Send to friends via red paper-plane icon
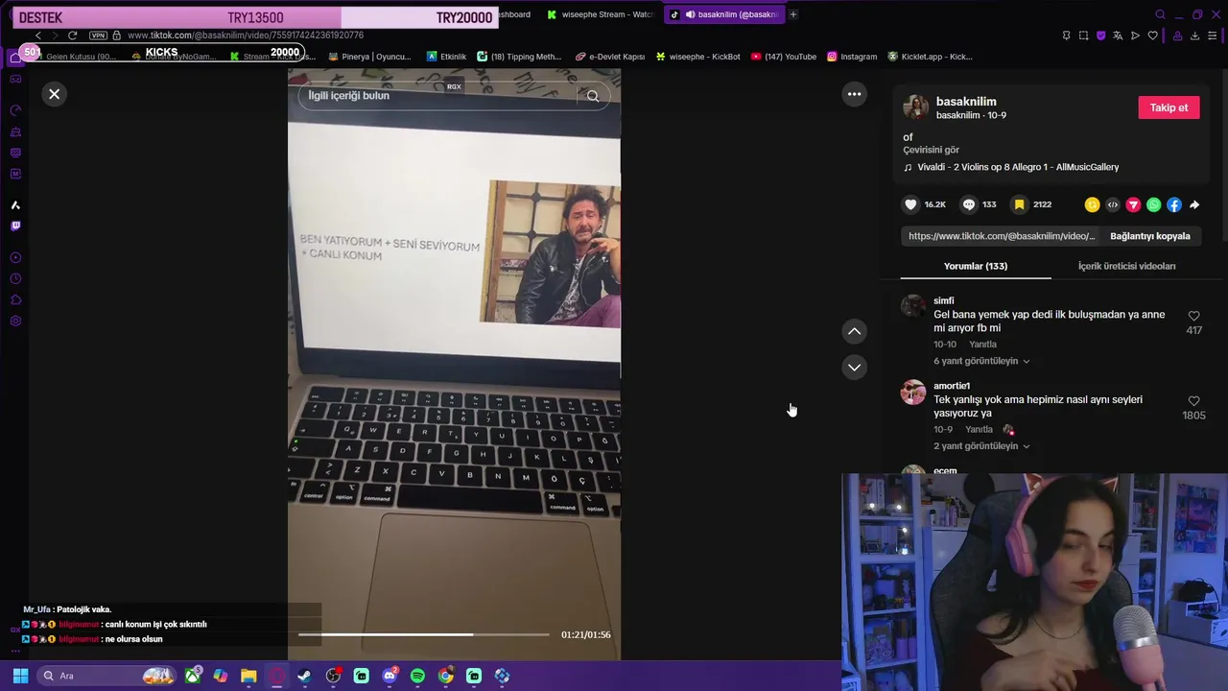Image resolution: width=1228 pixels, height=691 pixels. (1133, 204)
